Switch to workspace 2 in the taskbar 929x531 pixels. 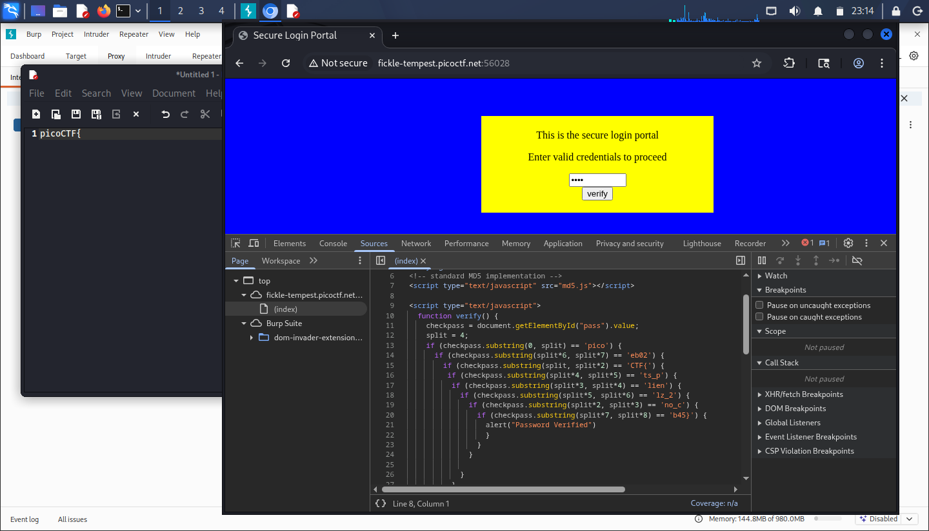tap(180, 11)
